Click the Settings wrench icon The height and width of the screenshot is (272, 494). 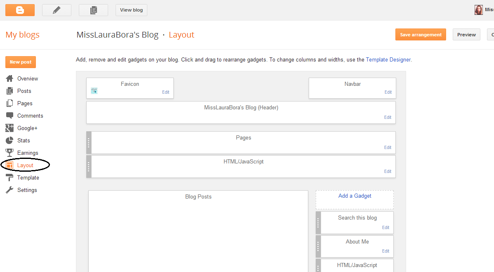pos(9,190)
